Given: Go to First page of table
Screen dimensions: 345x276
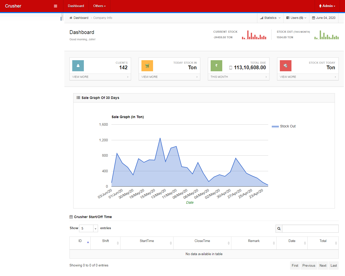Looking at the screenshot, I should point(295,266).
